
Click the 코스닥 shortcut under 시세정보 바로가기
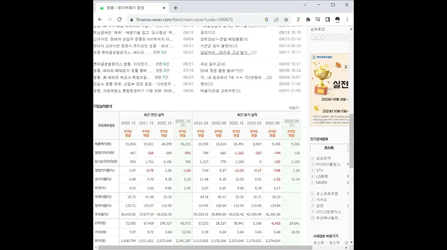click(334, 243)
